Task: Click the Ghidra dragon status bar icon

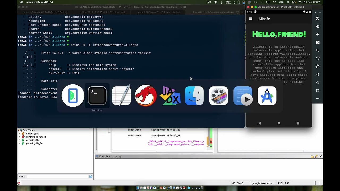Action: (19, 183)
